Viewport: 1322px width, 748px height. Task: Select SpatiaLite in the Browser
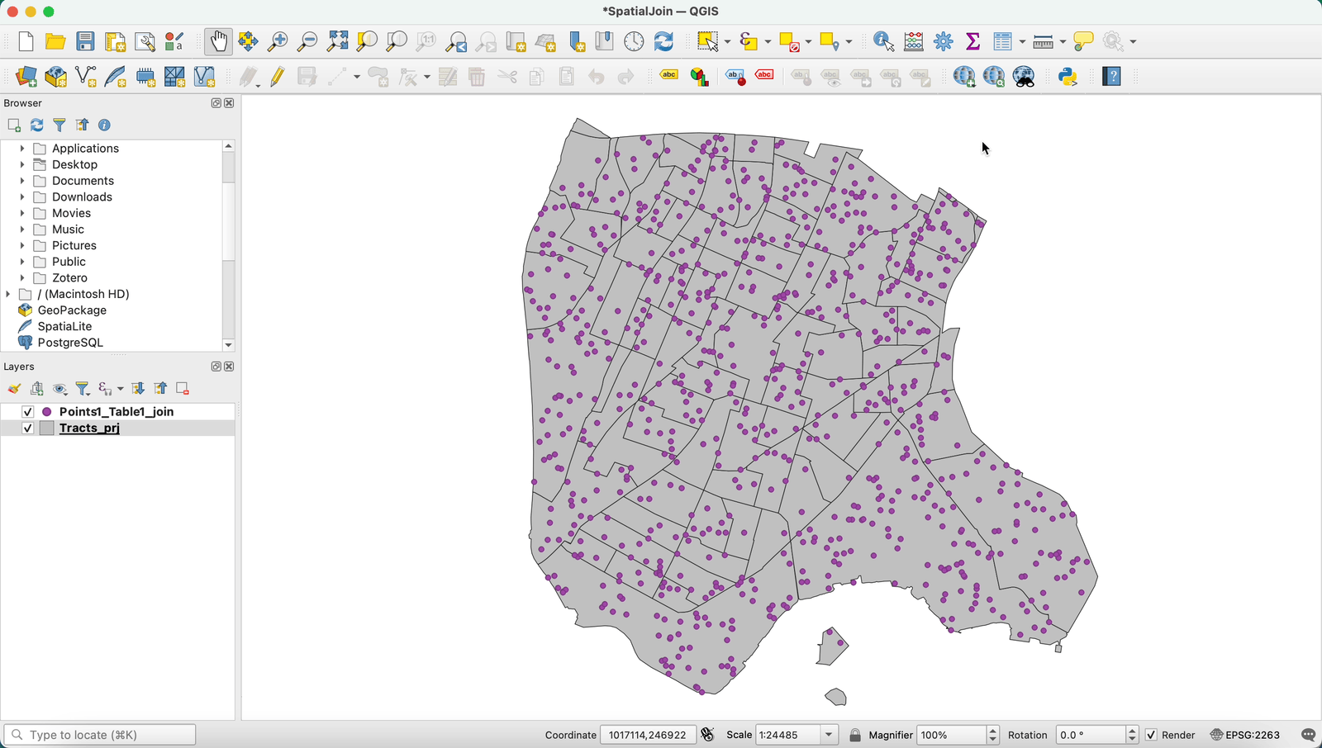pyautogui.click(x=64, y=327)
